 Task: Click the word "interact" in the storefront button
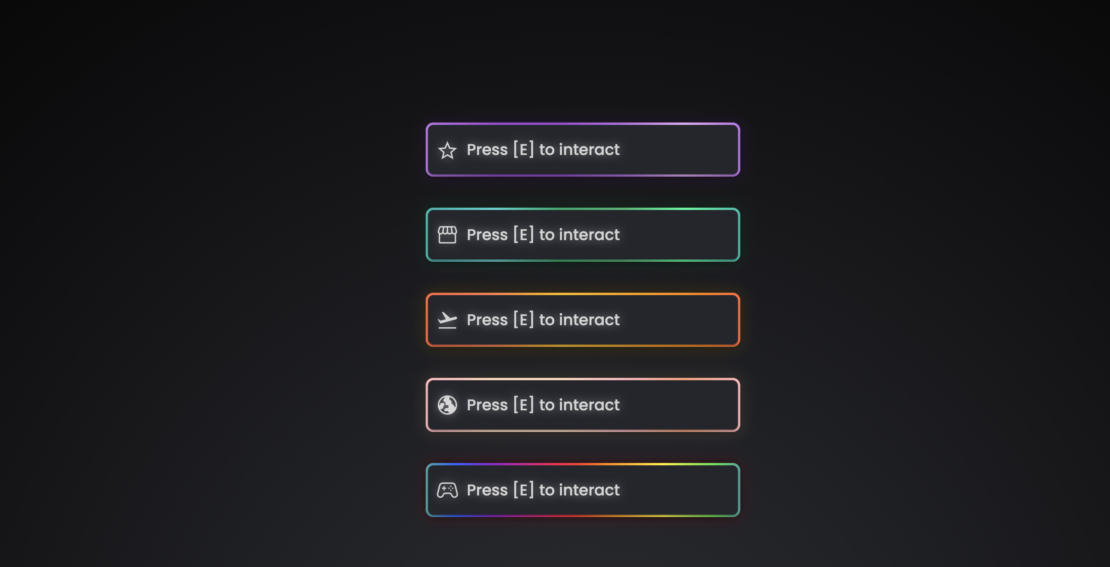click(x=589, y=234)
